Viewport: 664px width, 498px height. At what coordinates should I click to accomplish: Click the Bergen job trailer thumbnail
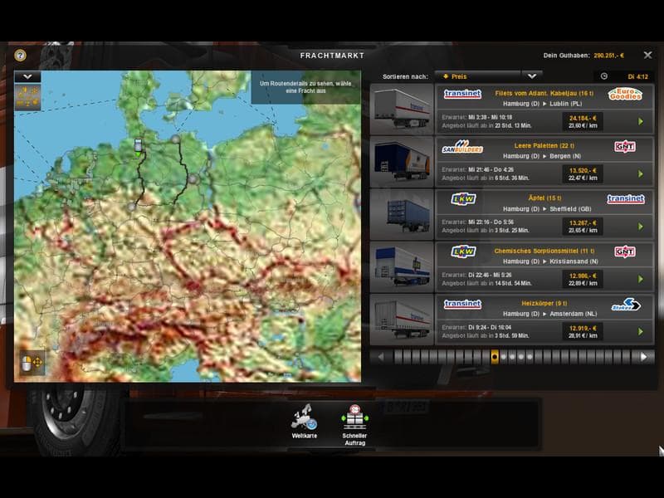click(x=402, y=162)
